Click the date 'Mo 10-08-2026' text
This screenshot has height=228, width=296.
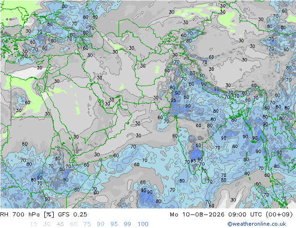(x=197, y=215)
